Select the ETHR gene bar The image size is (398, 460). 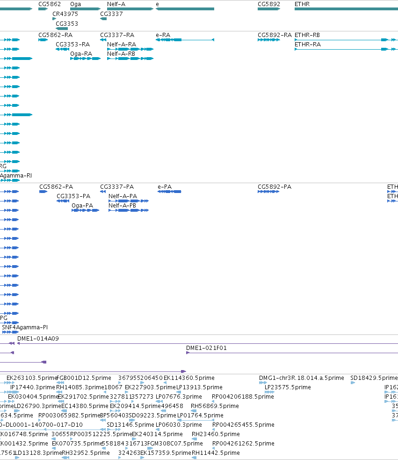point(346,9)
